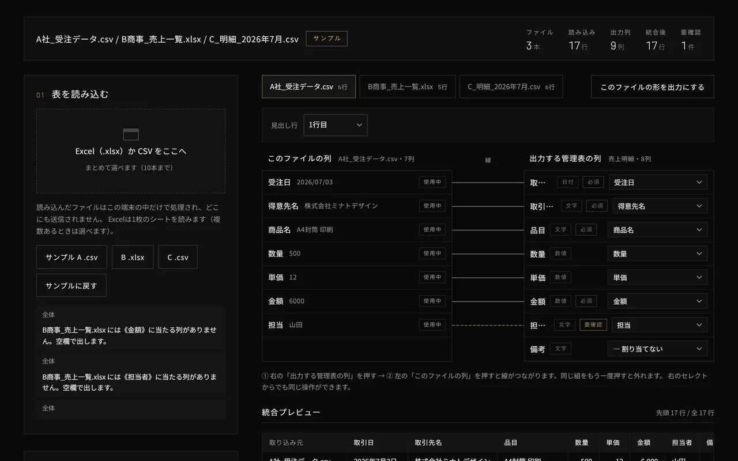The image size is (738, 461).
Task: Toggle 使用中 beside 単価 12
Action: tap(432, 277)
